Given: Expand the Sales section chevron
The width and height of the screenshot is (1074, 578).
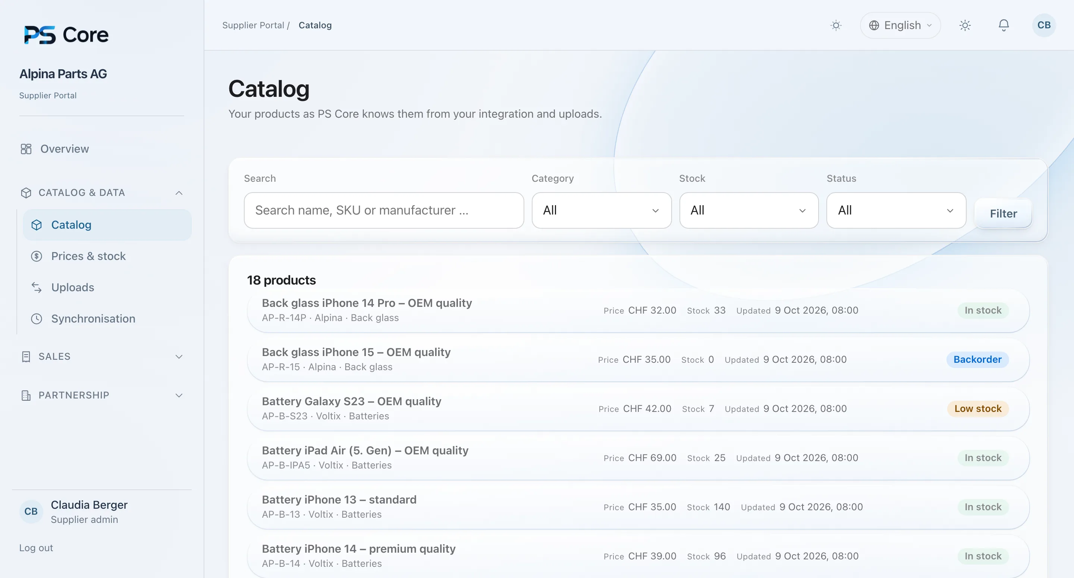Looking at the screenshot, I should tap(179, 357).
